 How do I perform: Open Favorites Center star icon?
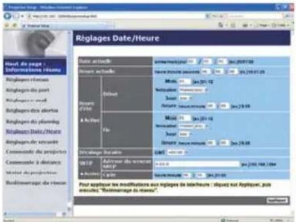(7, 25)
